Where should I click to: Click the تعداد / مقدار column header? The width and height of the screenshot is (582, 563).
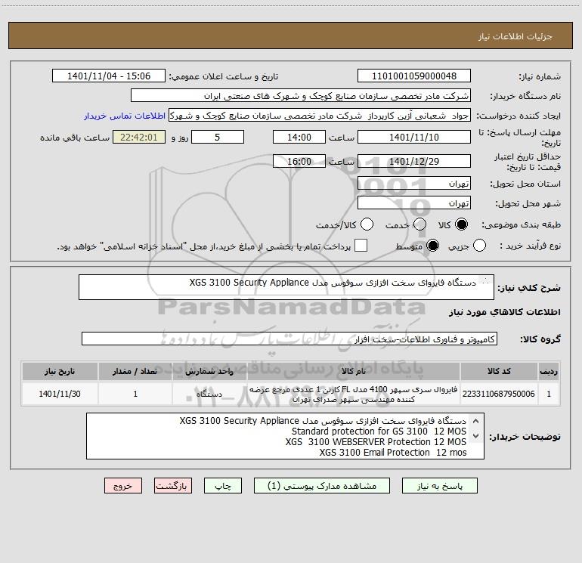click(x=135, y=372)
